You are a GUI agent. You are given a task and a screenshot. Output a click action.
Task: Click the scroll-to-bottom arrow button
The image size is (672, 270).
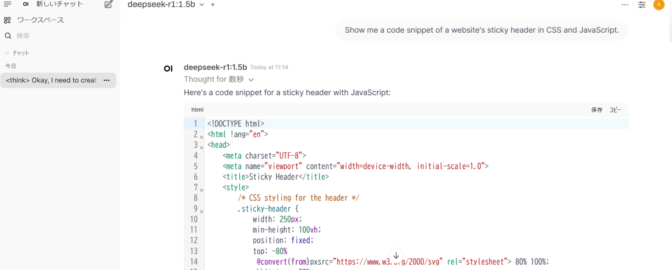click(x=396, y=255)
